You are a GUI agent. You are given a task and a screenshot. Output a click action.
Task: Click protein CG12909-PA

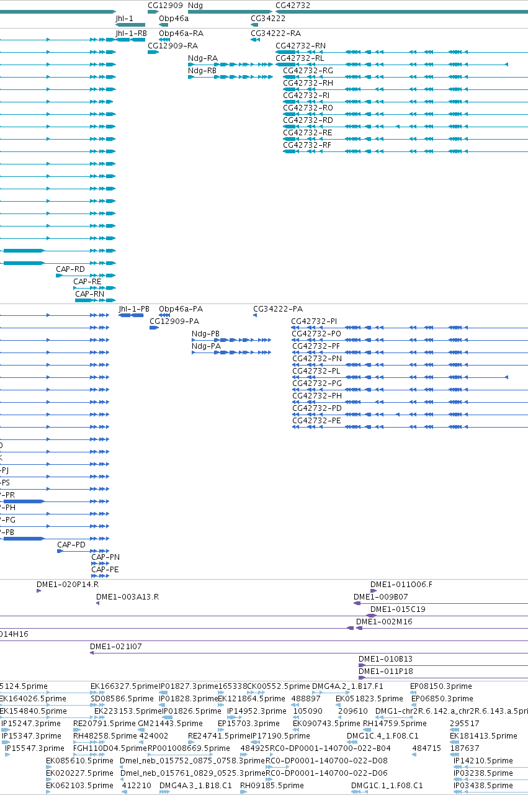point(174,321)
